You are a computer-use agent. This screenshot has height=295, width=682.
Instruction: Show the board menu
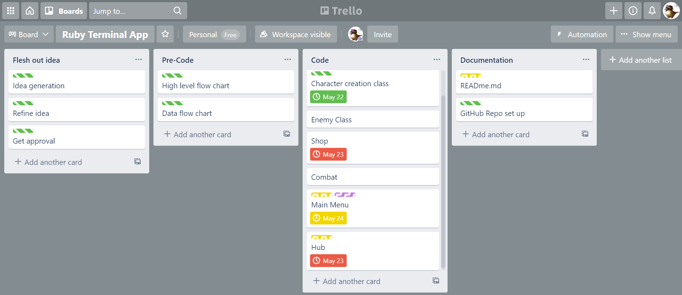(x=646, y=34)
